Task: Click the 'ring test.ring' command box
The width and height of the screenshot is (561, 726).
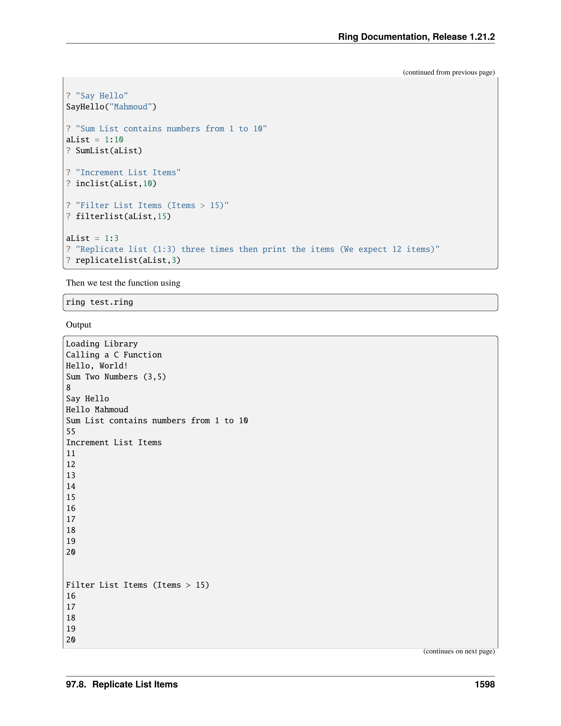Action: [x=280, y=302]
